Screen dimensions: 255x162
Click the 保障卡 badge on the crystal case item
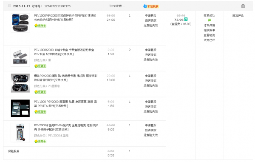click(40, 142)
